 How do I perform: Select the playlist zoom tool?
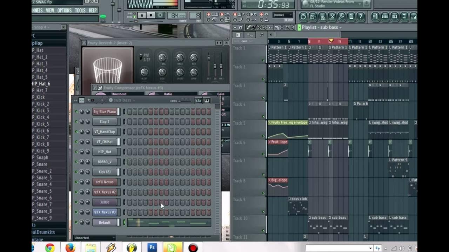click(287, 27)
